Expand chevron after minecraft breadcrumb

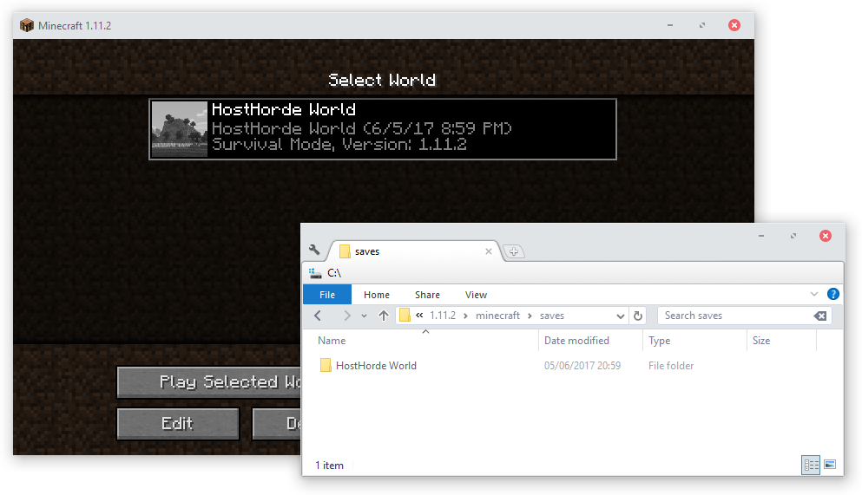(x=530, y=316)
